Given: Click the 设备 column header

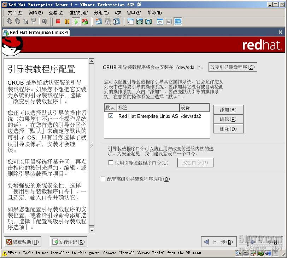Looking at the screenshot, I should [x=194, y=108].
